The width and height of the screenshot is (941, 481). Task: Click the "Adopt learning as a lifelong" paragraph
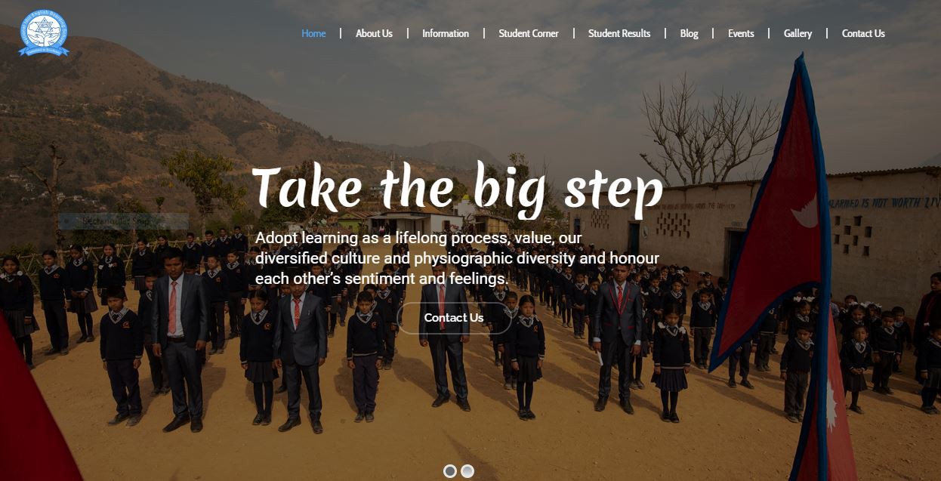[x=458, y=258]
